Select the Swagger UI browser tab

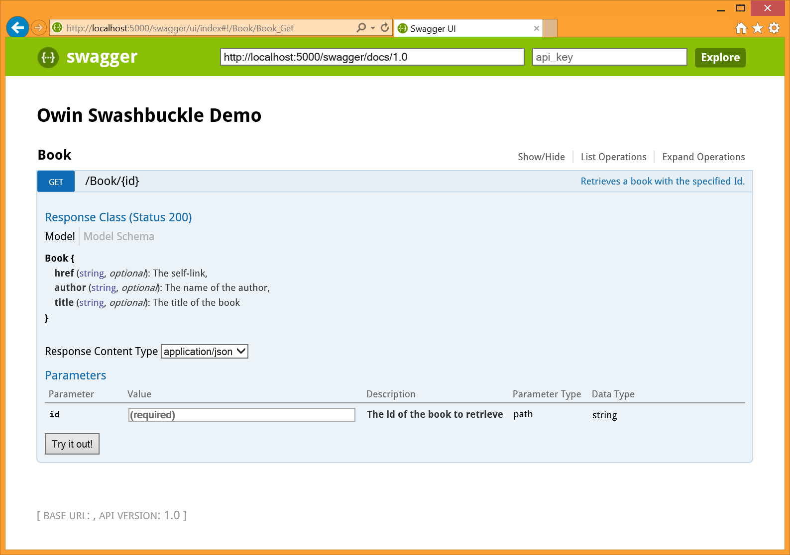coord(468,28)
